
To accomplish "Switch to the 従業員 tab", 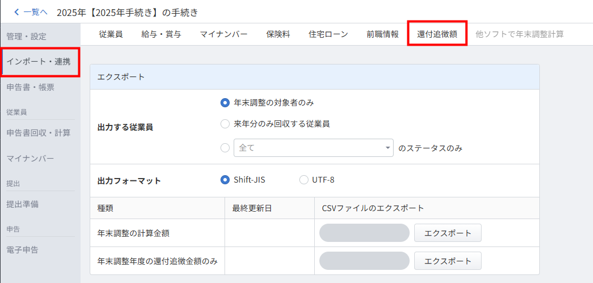I will 111,34.
